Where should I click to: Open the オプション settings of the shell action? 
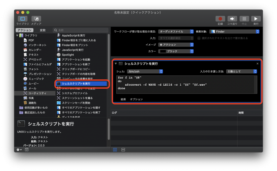click(x=136, y=99)
